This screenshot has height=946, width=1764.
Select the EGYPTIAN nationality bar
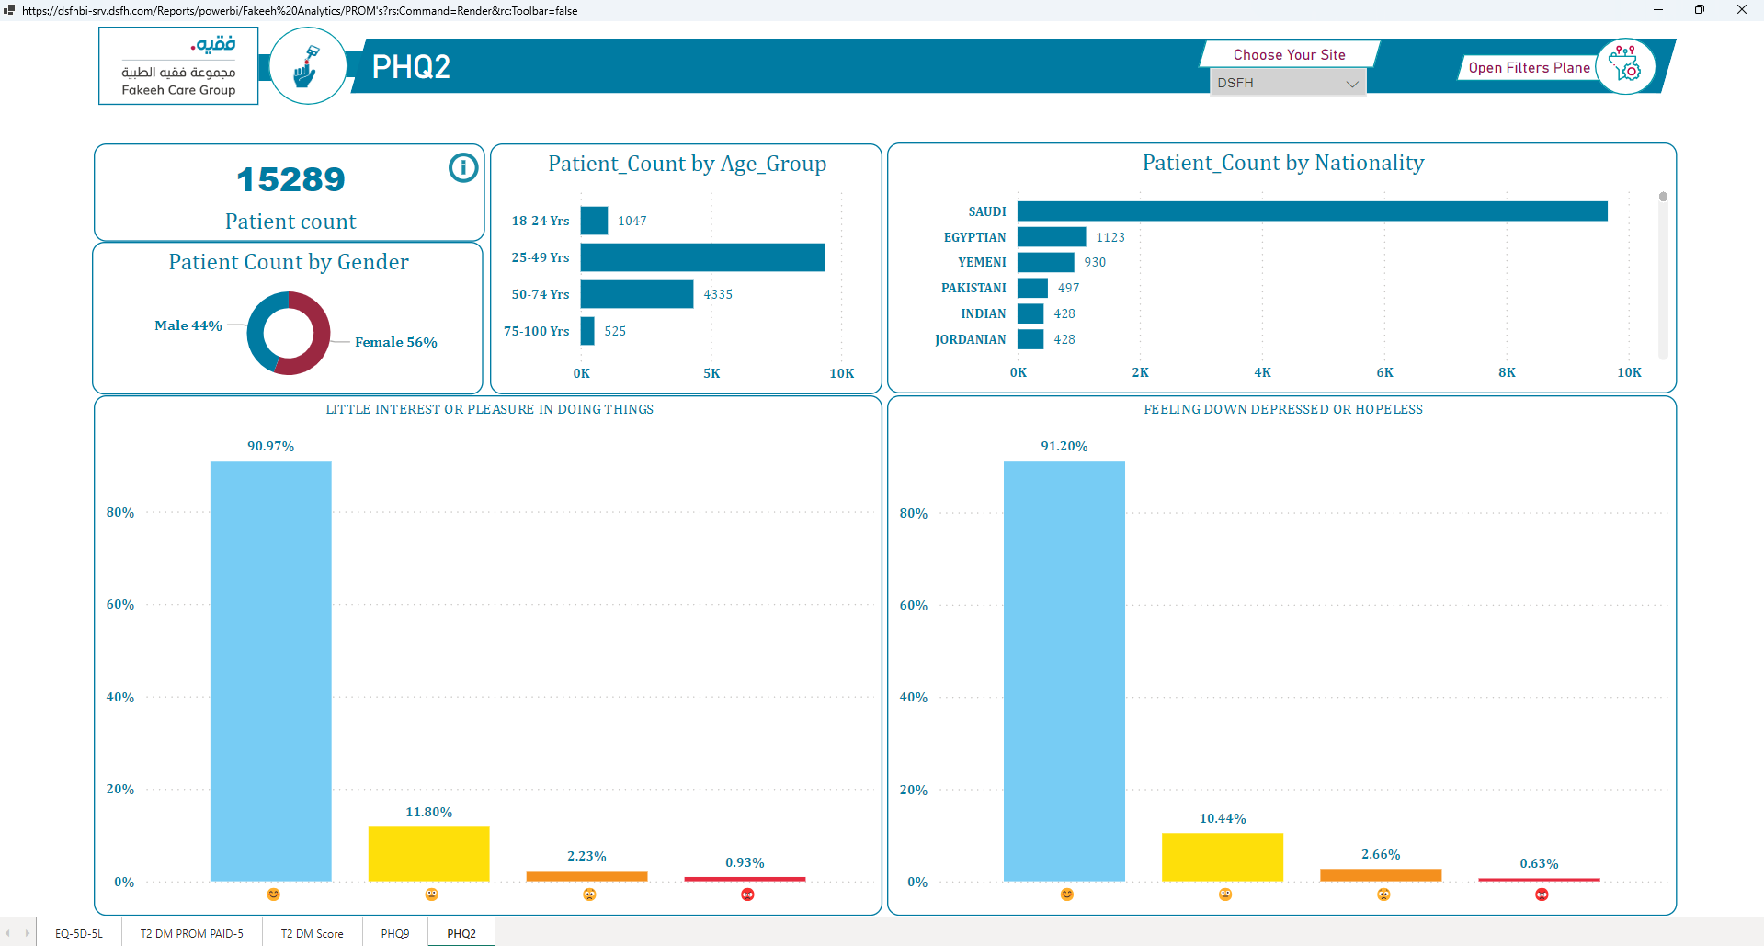click(x=1052, y=237)
